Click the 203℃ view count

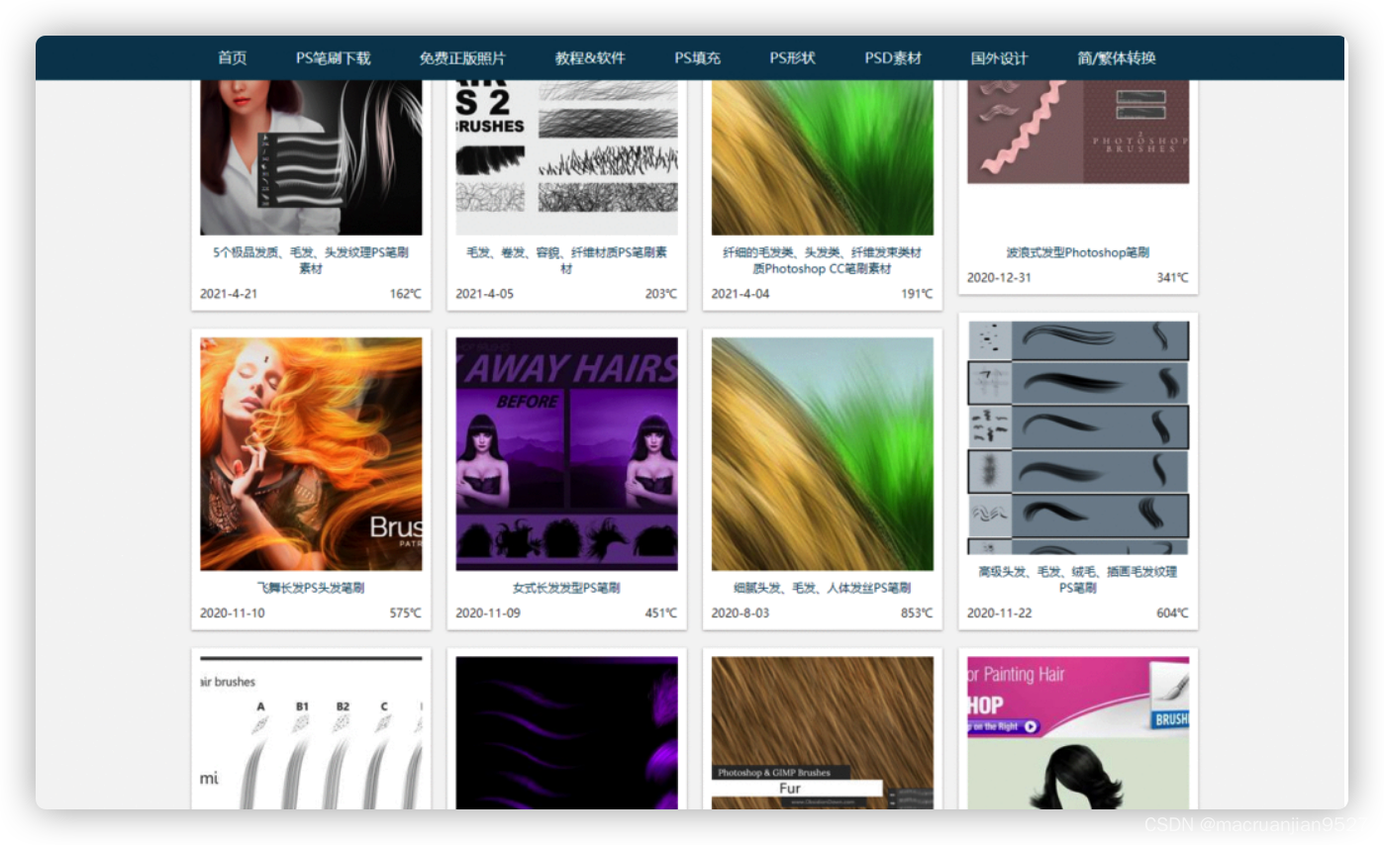(x=660, y=294)
